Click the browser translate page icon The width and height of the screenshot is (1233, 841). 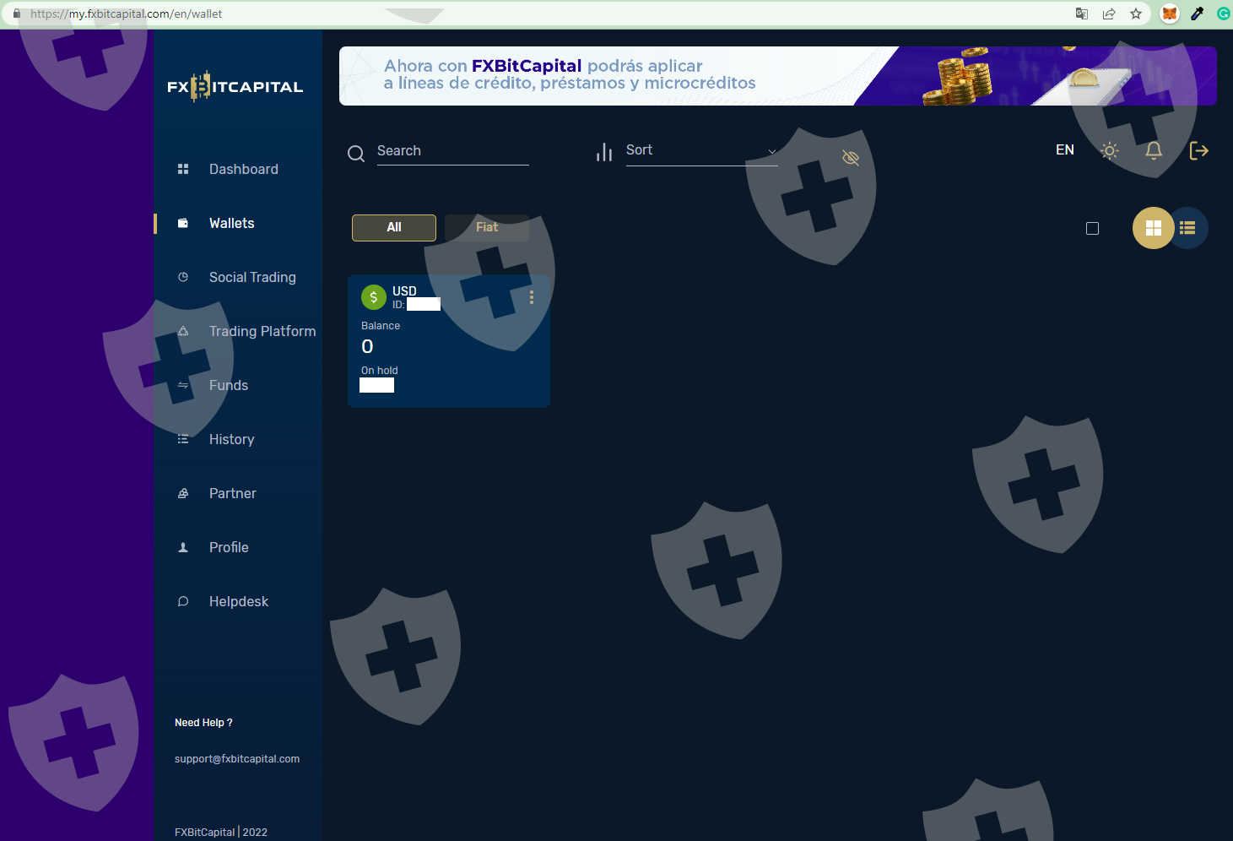click(1082, 14)
